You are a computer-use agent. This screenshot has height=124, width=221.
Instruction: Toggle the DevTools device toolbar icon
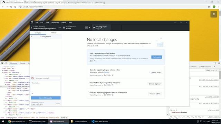tap(6, 63)
